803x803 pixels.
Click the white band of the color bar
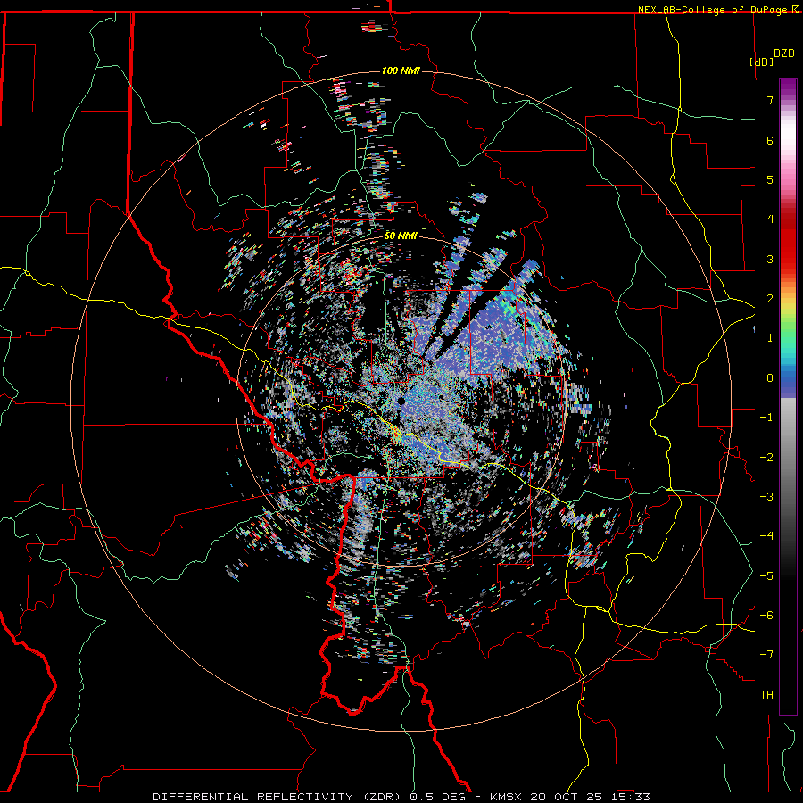[788, 133]
